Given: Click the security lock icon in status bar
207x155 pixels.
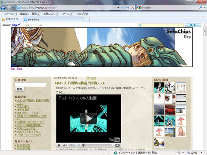Looking at the screenshot, I should 179,153.
